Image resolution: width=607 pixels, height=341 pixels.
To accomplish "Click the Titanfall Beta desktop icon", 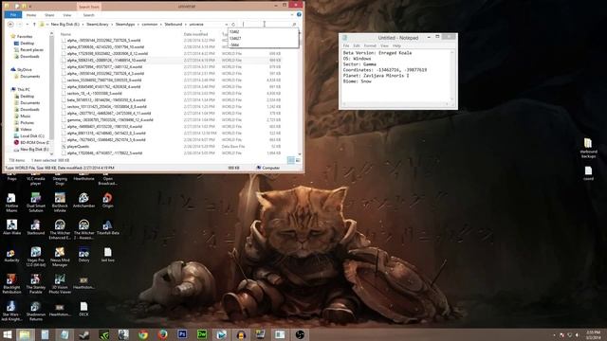I will (107, 227).
